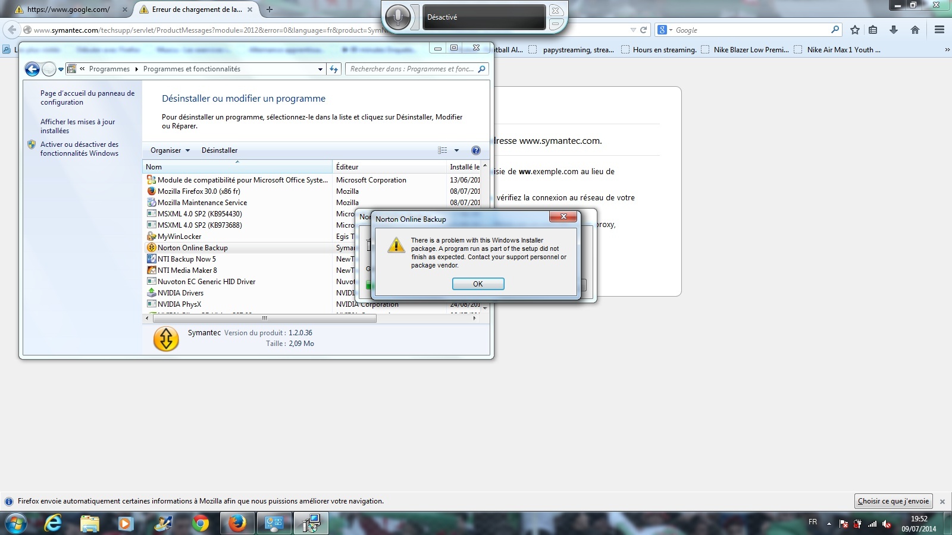
Task: Expand the address bar history dropdown in Control Panel
Action: pyautogui.click(x=320, y=70)
